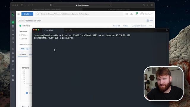Image resolution: width=190 pixels, height=107 pixels.
Task: Select the Volumes stacked-bars sidebar icon
Action: tap(13, 26)
